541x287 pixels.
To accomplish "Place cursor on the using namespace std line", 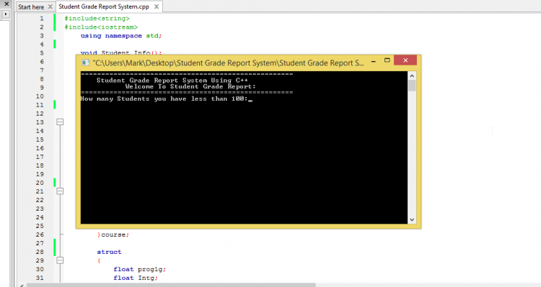I will pos(121,36).
